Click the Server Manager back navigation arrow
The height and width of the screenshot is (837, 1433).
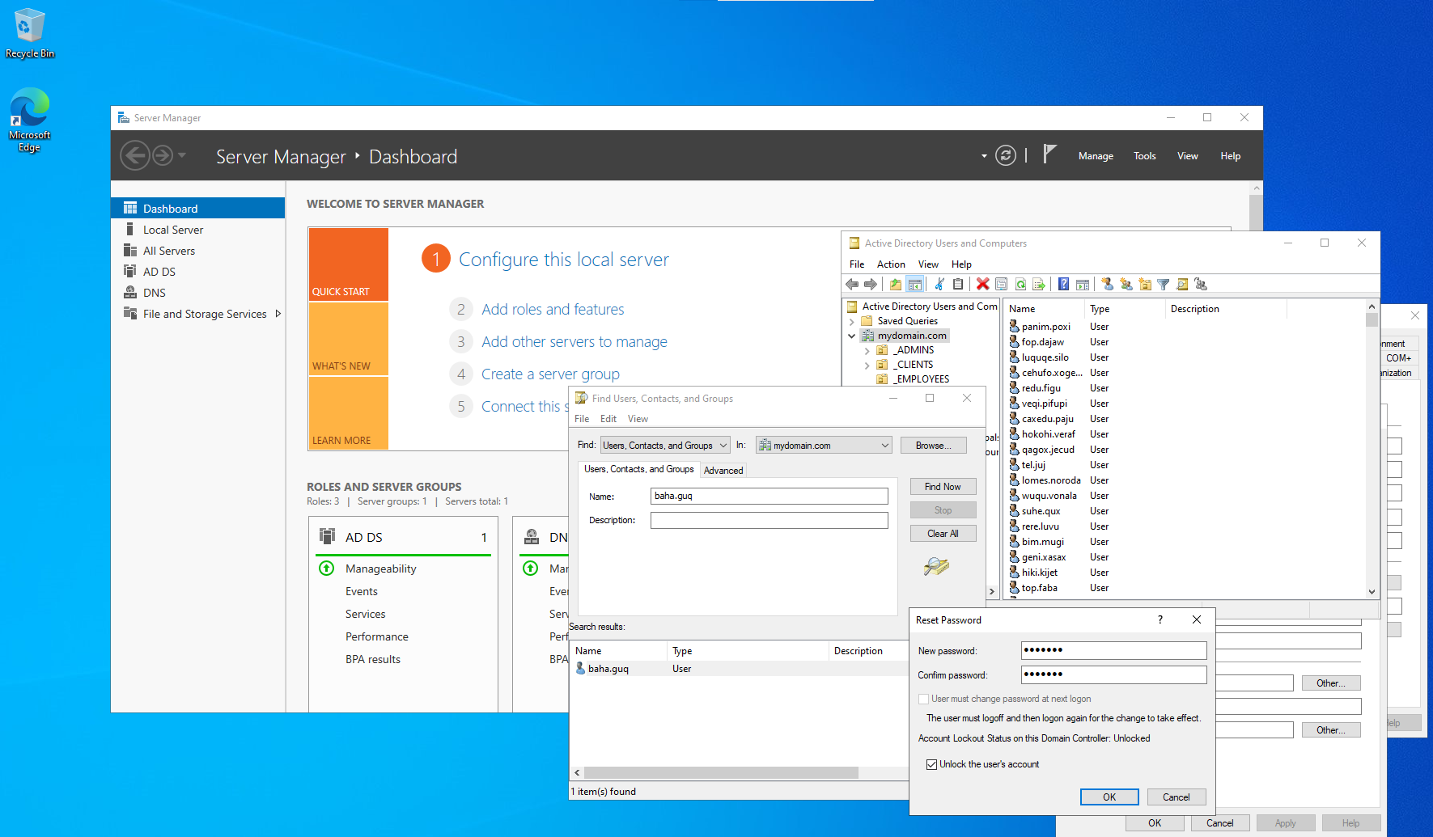click(135, 155)
